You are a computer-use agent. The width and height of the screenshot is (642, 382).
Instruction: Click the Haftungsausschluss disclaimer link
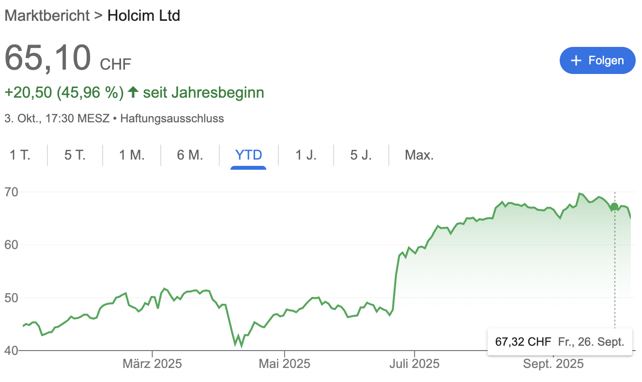(x=172, y=118)
